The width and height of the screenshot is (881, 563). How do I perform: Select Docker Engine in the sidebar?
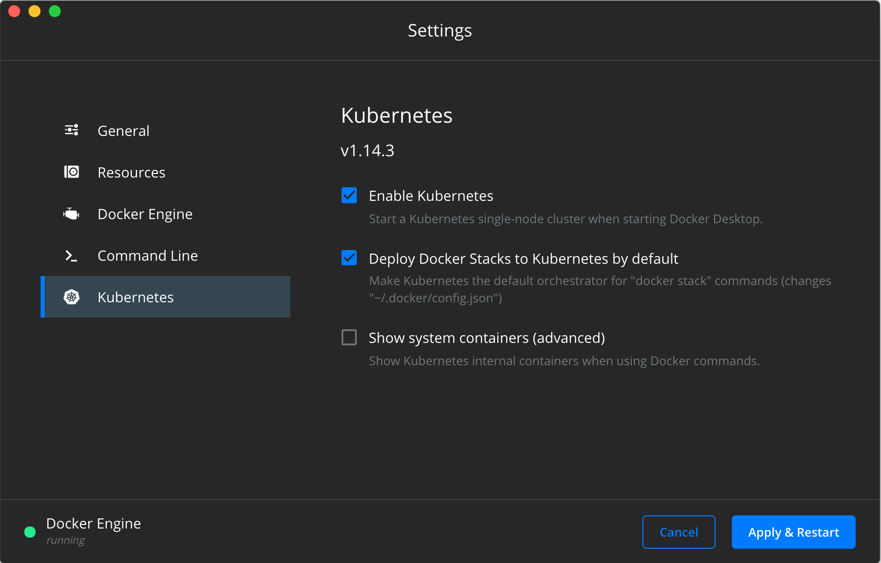point(145,214)
